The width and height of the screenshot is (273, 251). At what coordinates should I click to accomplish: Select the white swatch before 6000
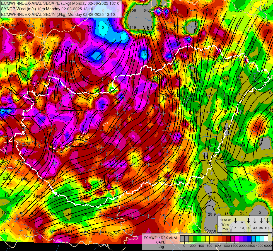tap(266, 239)
